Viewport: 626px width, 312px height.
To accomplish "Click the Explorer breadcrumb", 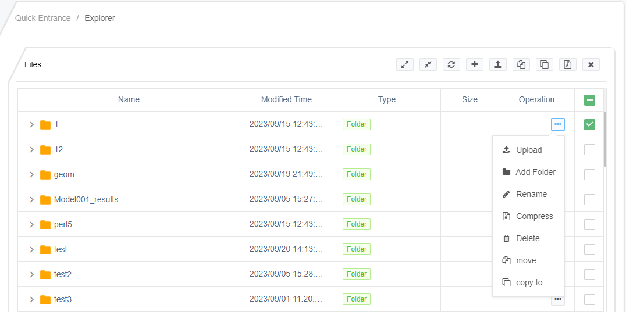I will tap(100, 19).
